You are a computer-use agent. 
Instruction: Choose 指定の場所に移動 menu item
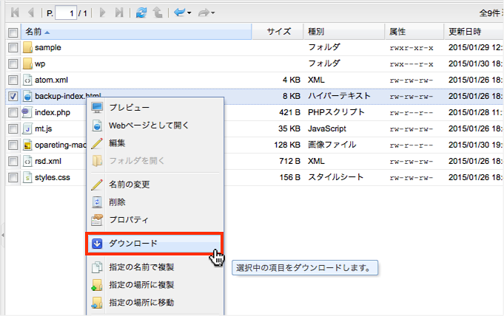pyautogui.click(x=155, y=303)
